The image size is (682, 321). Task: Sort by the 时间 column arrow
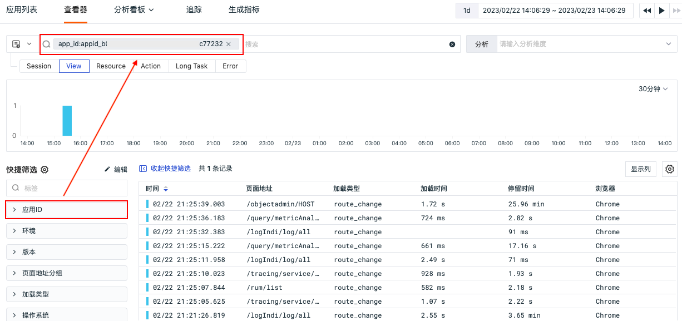coord(166,189)
